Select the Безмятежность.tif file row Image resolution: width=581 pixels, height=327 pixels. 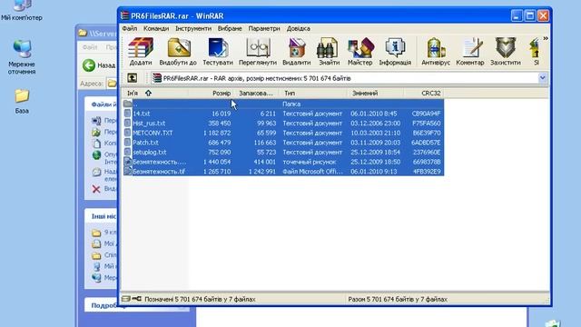click(x=283, y=172)
